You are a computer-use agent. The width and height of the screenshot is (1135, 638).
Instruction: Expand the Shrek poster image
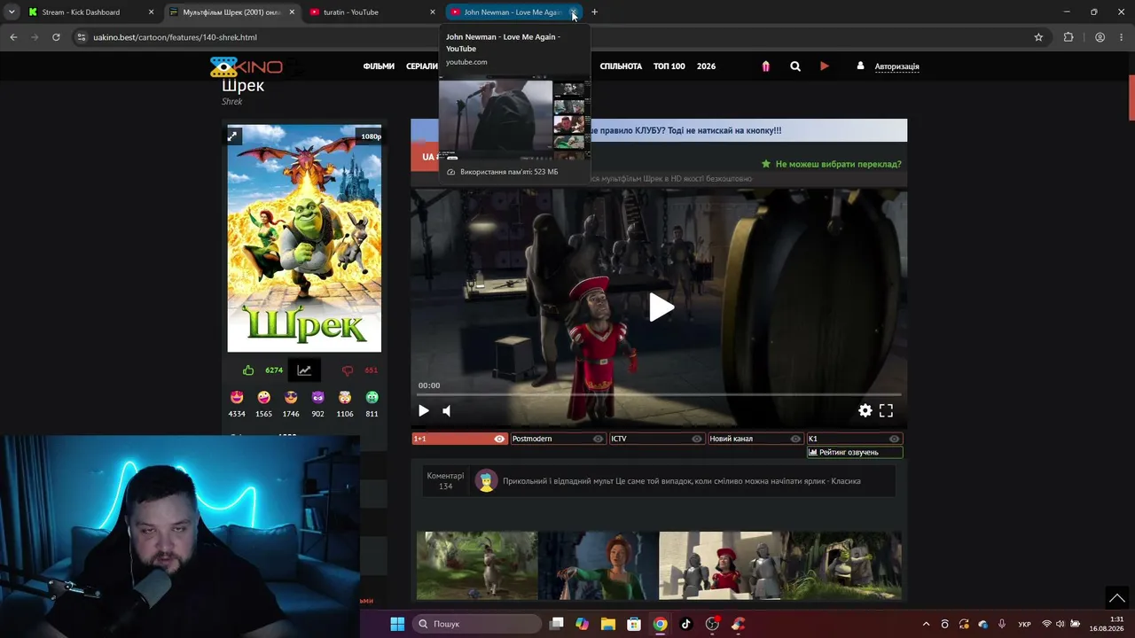(x=232, y=136)
